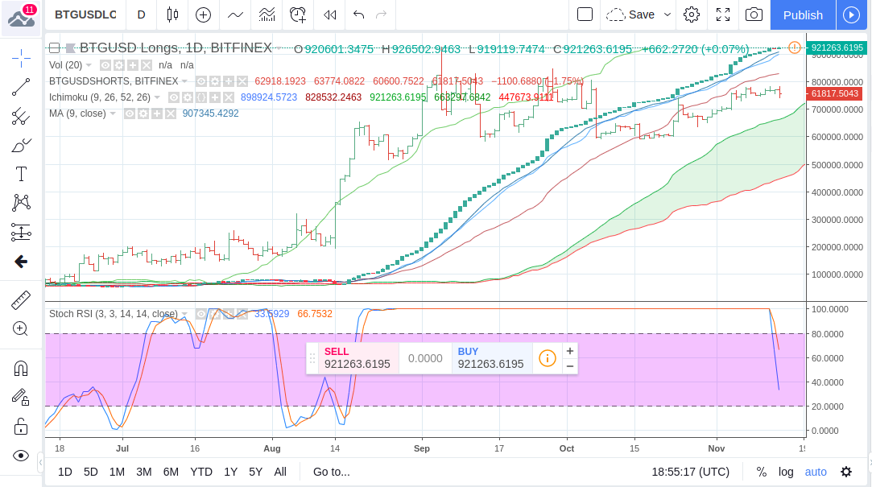The height and width of the screenshot is (487, 872).
Task: Select the 1Y time range tab
Action: point(230,472)
